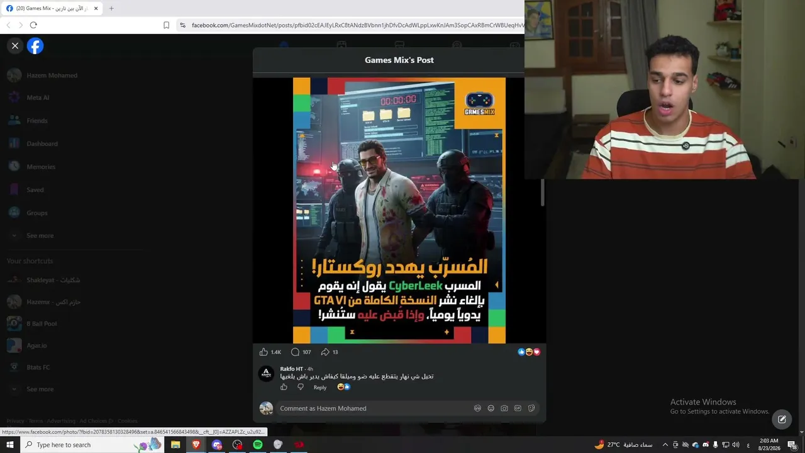Open the Meet Now tray icon
The height and width of the screenshot is (453, 805).
click(675, 445)
